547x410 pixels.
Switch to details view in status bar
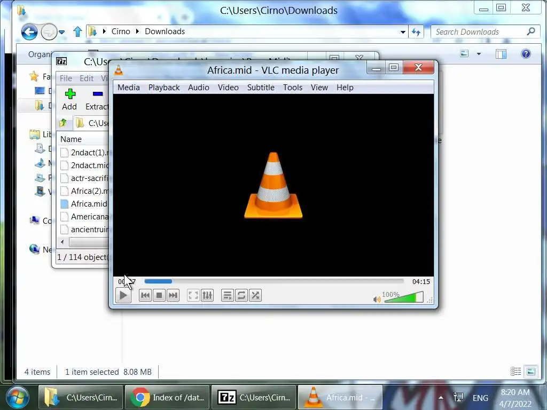(x=515, y=372)
